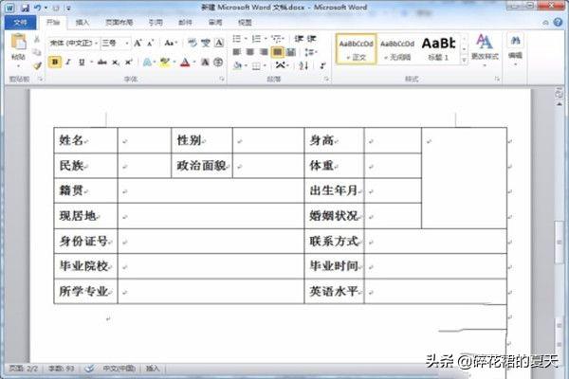Cut selection with the scissors icon
569x379 pixels.
37,39
